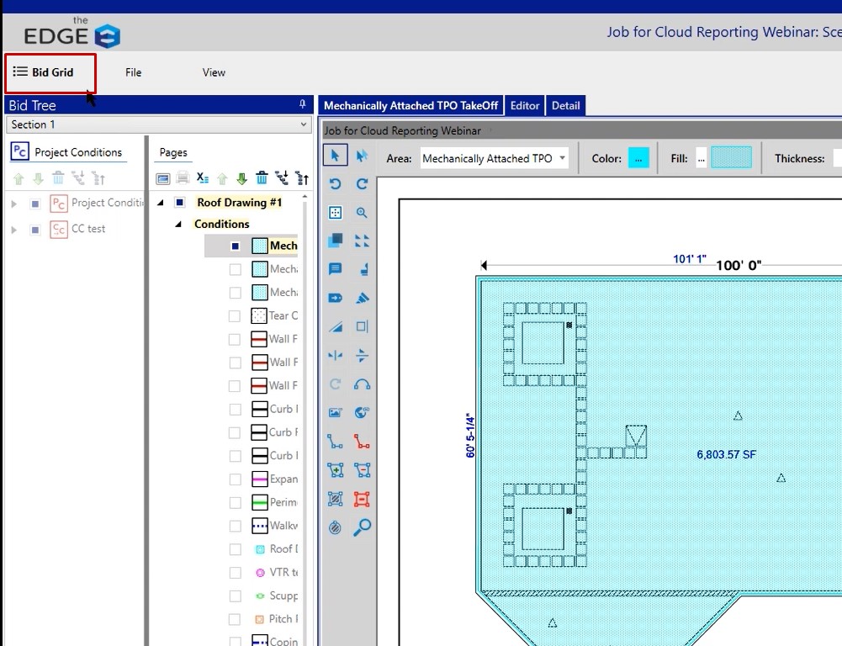Activate the zoom-in magnifier tool
Image resolution: width=842 pixels, height=646 pixels.
[x=363, y=213]
